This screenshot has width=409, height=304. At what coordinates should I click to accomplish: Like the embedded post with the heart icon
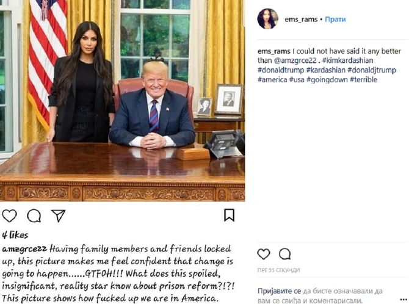point(9,216)
